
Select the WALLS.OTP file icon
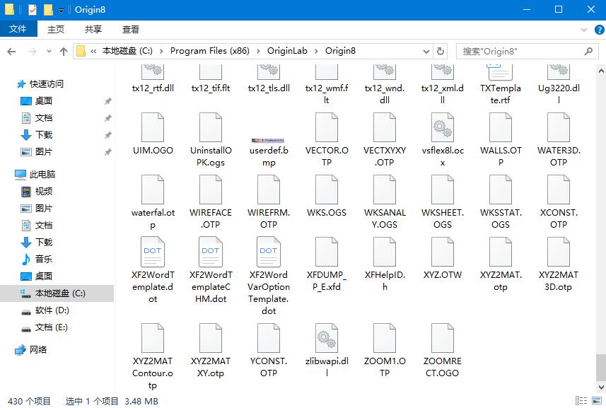point(501,127)
